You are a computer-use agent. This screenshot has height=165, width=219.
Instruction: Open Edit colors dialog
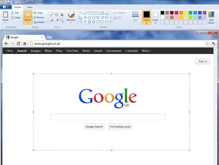[211, 17]
